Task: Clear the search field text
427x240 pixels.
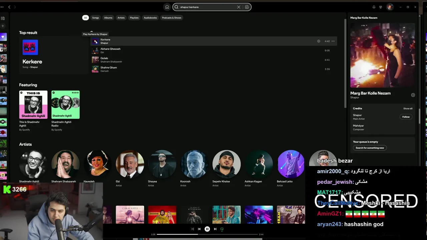Action: pos(239,7)
